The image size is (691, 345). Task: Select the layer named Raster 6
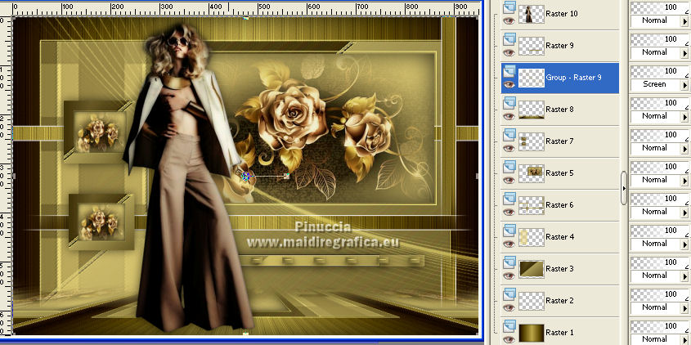click(x=559, y=205)
